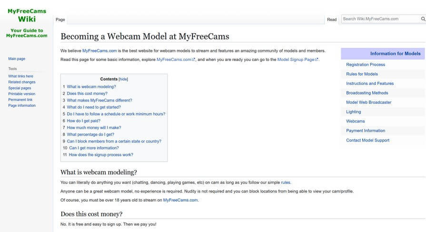Image resolution: width=426 pixels, height=232 pixels.
Task: Jump to 'What percentage do I get?'
Action: pyautogui.click(x=91, y=134)
